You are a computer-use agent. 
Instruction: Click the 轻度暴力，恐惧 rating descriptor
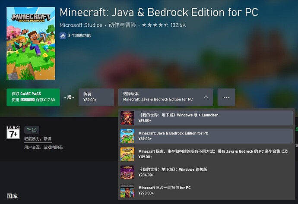click(38, 139)
